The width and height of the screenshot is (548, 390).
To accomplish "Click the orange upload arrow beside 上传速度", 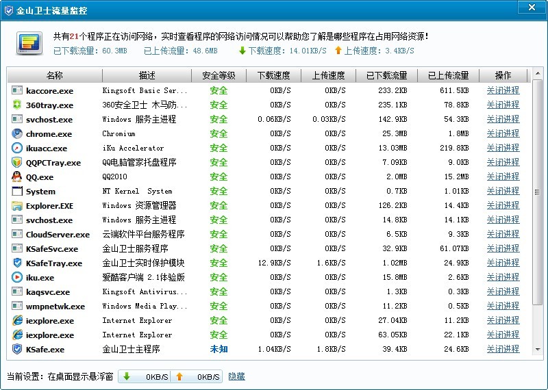I will click(338, 51).
